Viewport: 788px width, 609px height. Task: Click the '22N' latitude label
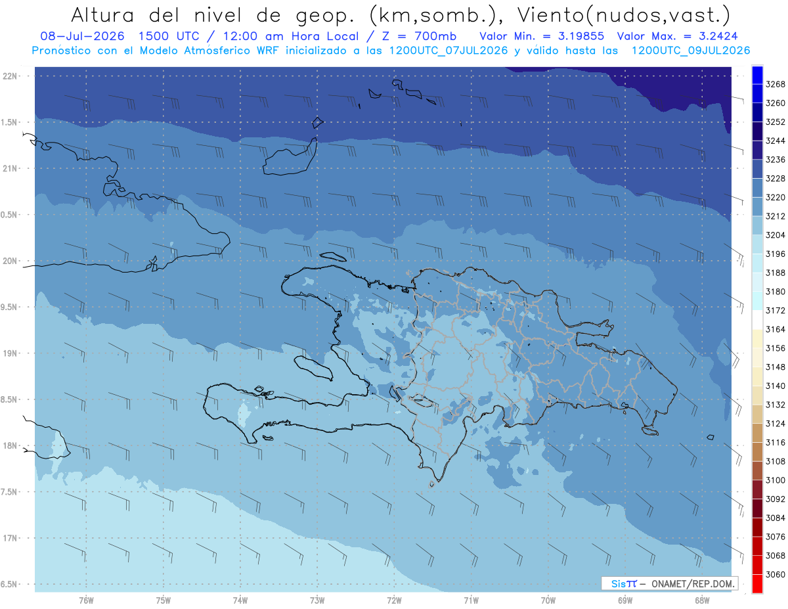[x=10, y=76]
